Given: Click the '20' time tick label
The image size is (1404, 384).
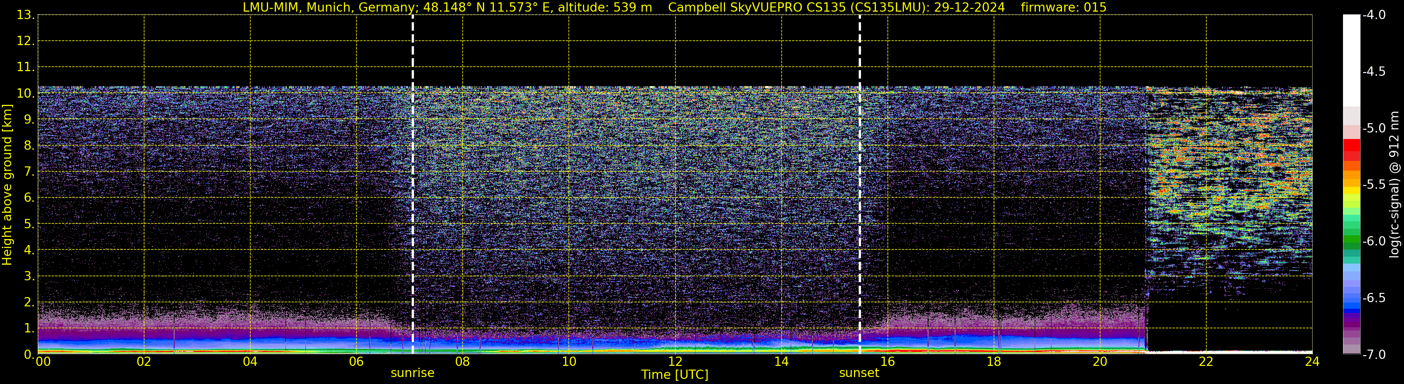Looking at the screenshot, I should click(x=1100, y=362).
